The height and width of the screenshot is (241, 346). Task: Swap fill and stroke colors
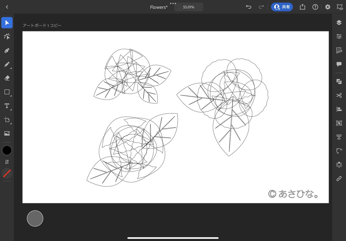(7, 162)
